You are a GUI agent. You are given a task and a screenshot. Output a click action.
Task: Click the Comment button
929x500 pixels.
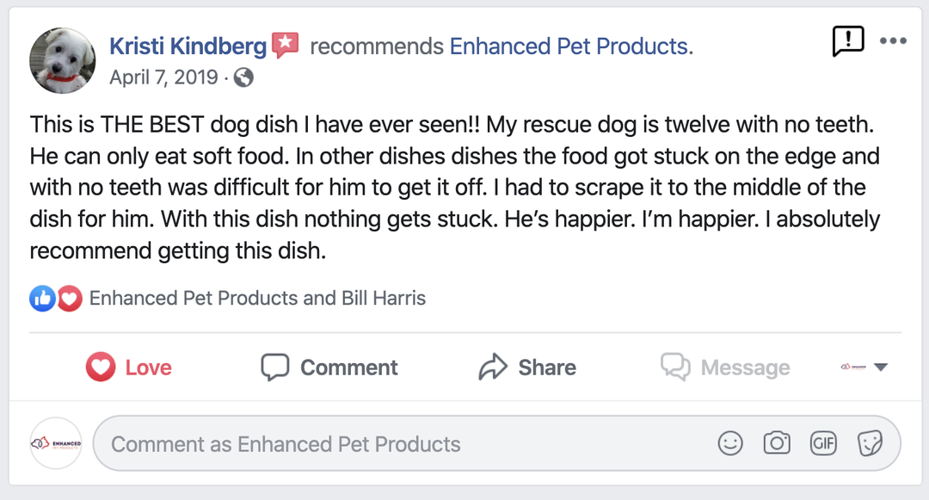[329, 367]
